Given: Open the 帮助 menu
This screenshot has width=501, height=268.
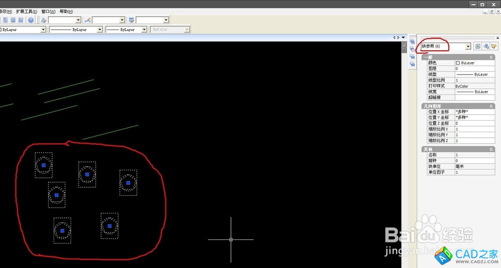Looking at the screenshot, I should point(66,11).
